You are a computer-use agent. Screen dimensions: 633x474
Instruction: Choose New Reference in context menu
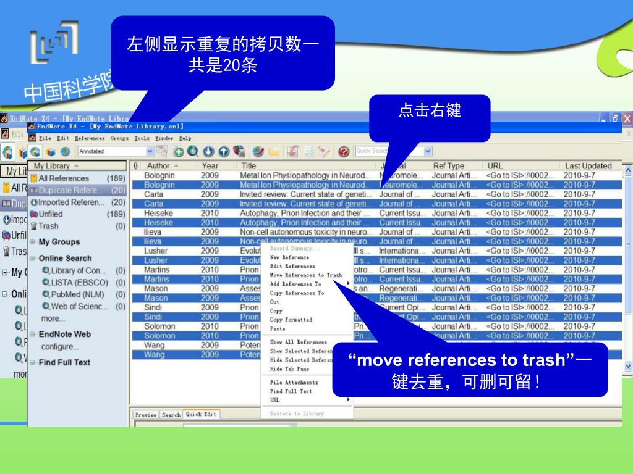click(x=289, y=257)
